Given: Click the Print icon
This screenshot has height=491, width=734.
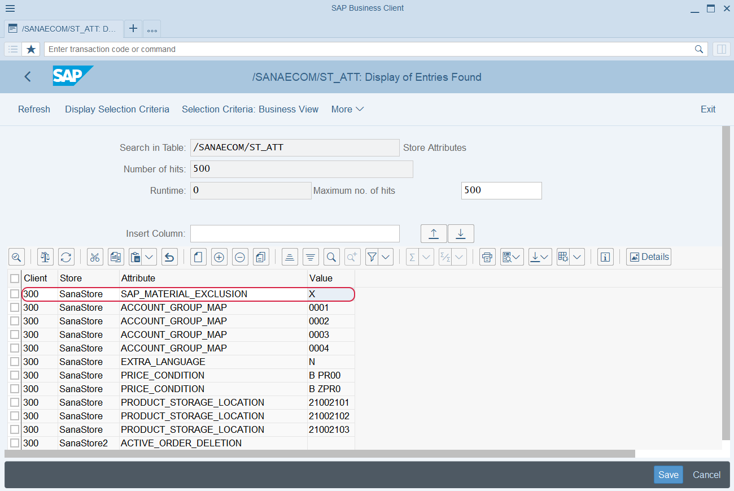Looking at the screenshot, I should [488, 257].
